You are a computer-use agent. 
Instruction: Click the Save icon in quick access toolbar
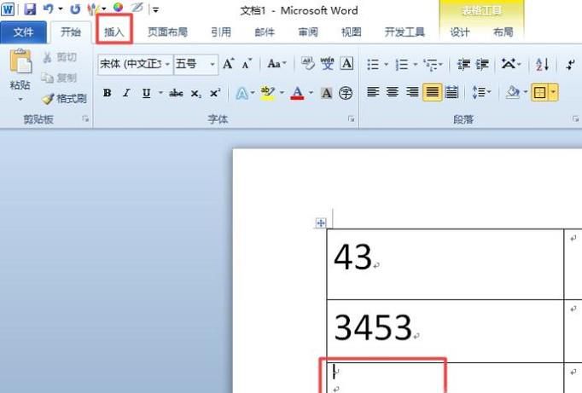tap(30, 9)
